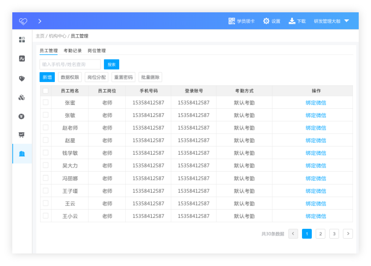Check the box for employee 冯丽娜

(x=46, y=178)
